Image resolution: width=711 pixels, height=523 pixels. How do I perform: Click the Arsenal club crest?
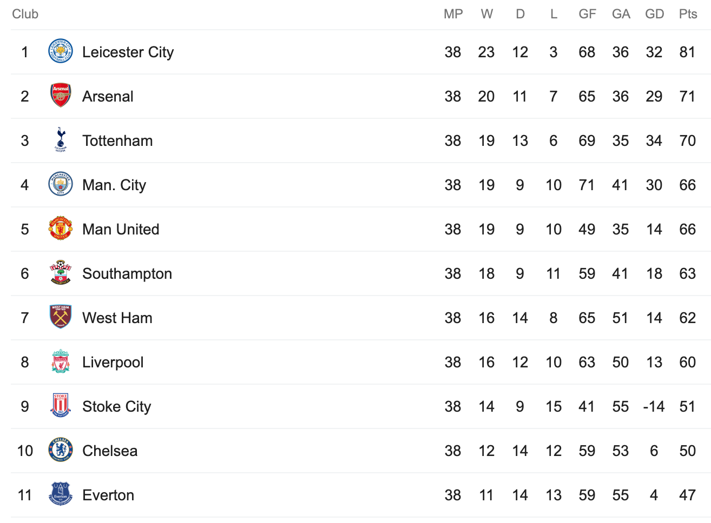[x=60, y=96]
